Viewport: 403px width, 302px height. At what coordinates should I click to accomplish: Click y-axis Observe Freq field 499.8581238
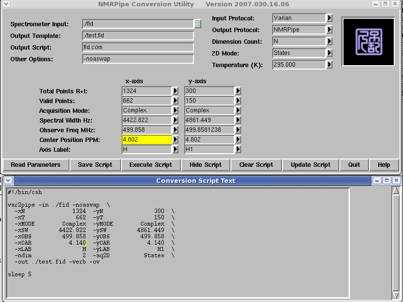pyautogui.click(x=210, y=130)
